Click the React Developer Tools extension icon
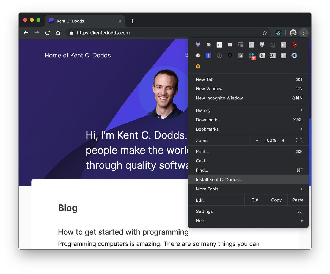This screenshot has width=330, height=274. (x=278, y=33)
